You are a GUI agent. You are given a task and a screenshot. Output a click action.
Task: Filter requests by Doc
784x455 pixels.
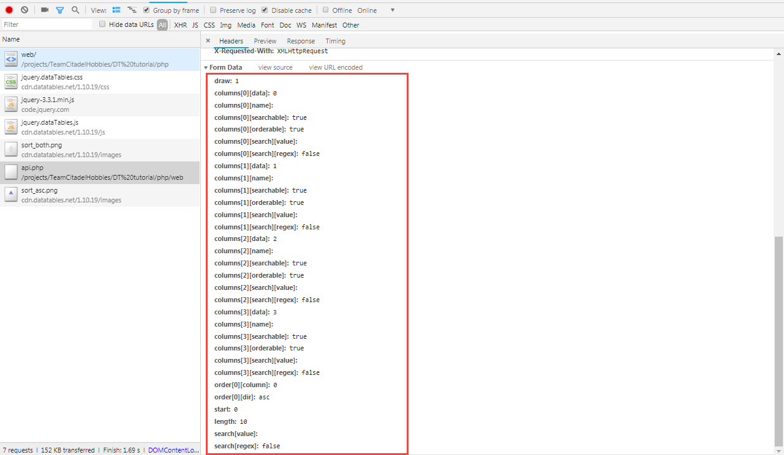285,25
